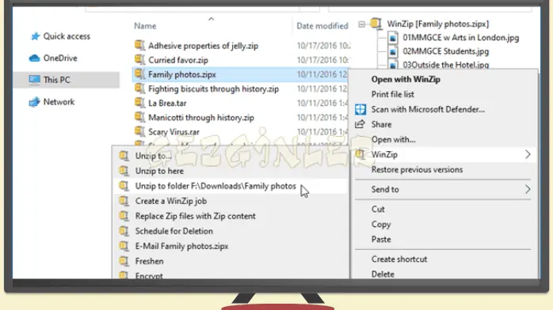Click the sort arrow above the Name column
Image resolution: width=553 pixels, height=310 pixels.
(212, 19)
